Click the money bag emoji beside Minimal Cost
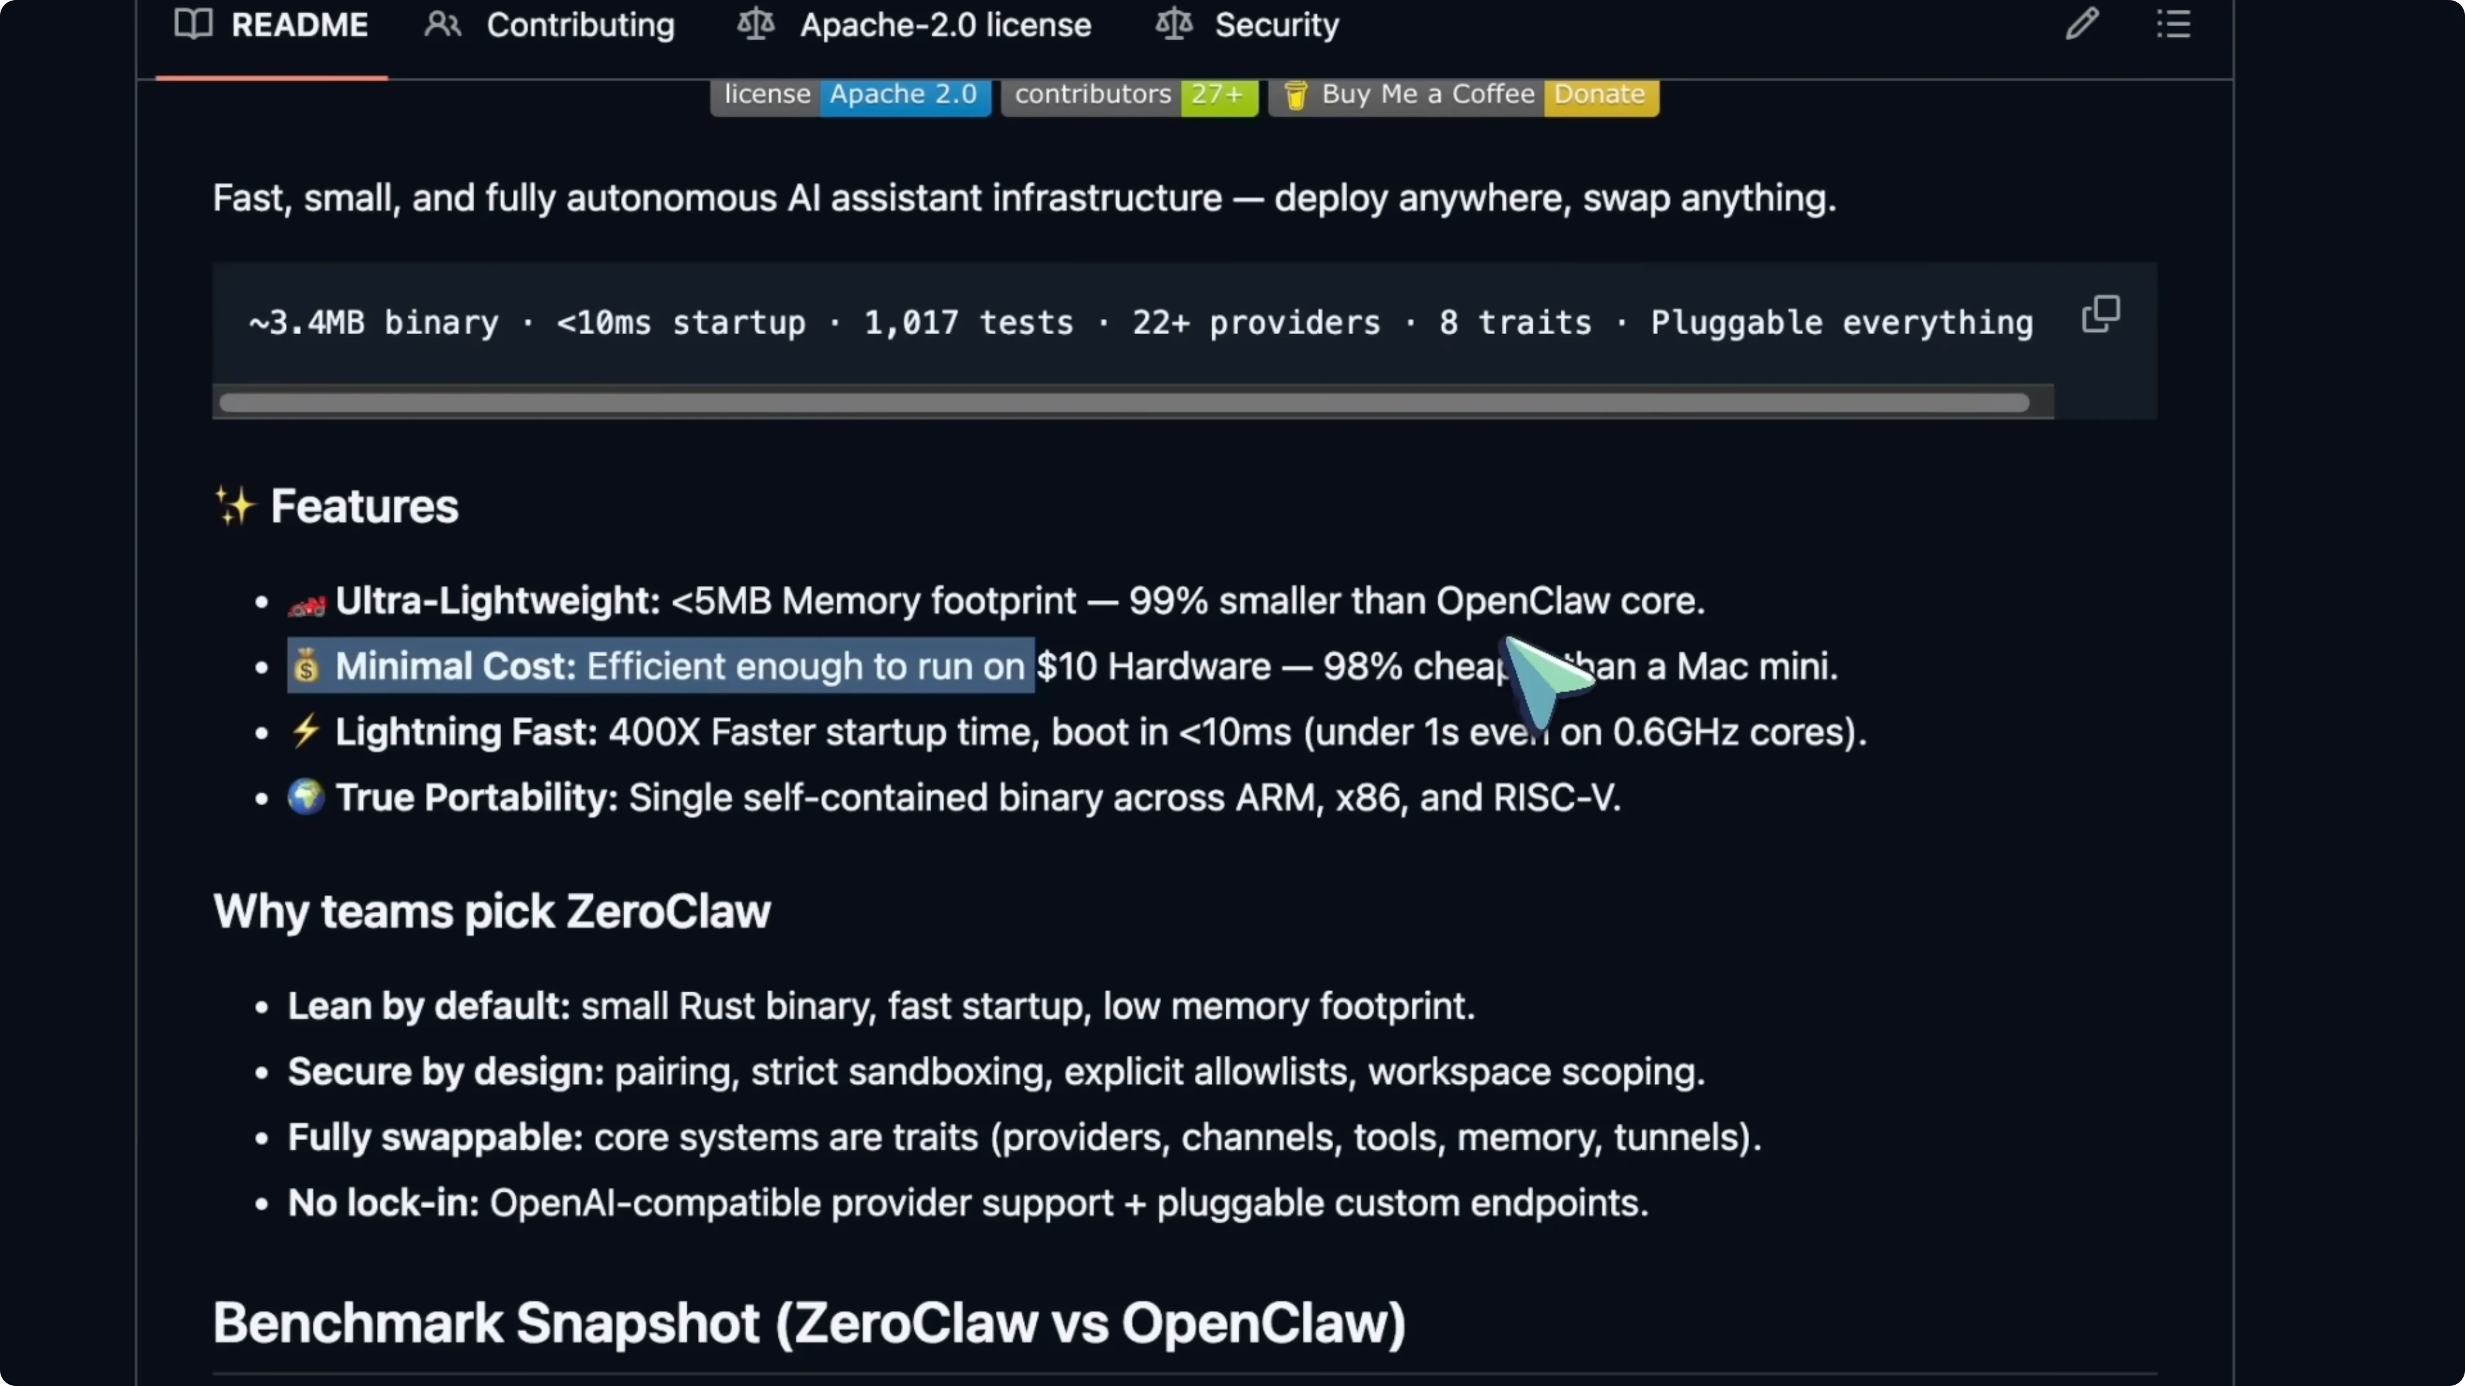 point(306,666)
